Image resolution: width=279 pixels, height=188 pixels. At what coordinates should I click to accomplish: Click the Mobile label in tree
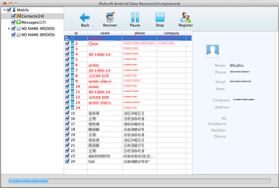pos(23,10)
